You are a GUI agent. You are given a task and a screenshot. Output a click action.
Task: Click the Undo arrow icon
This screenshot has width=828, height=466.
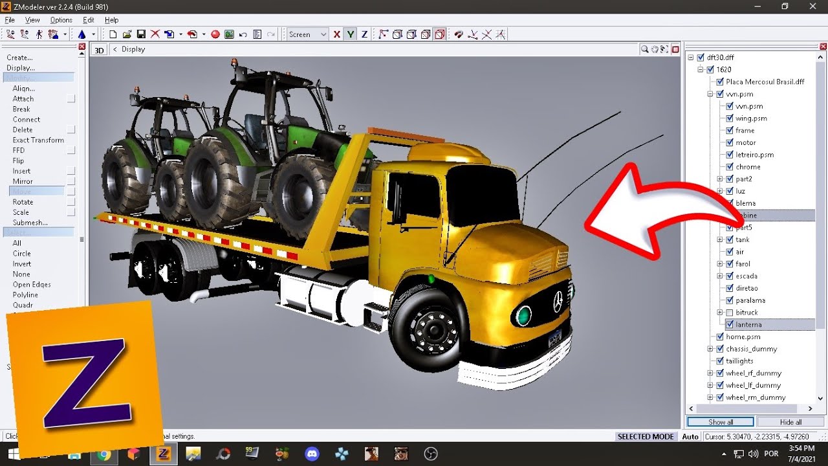coord(243,34)
